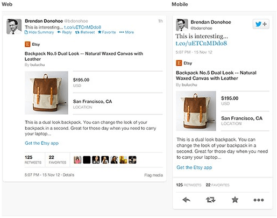The image size is (277, 218).
Task: Click Reply on the web tweet
Action: [x=65, y=32]
